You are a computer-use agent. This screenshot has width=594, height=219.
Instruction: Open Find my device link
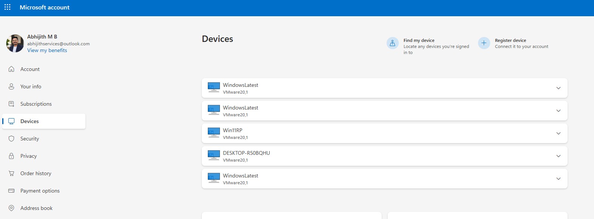pos(419,40)
